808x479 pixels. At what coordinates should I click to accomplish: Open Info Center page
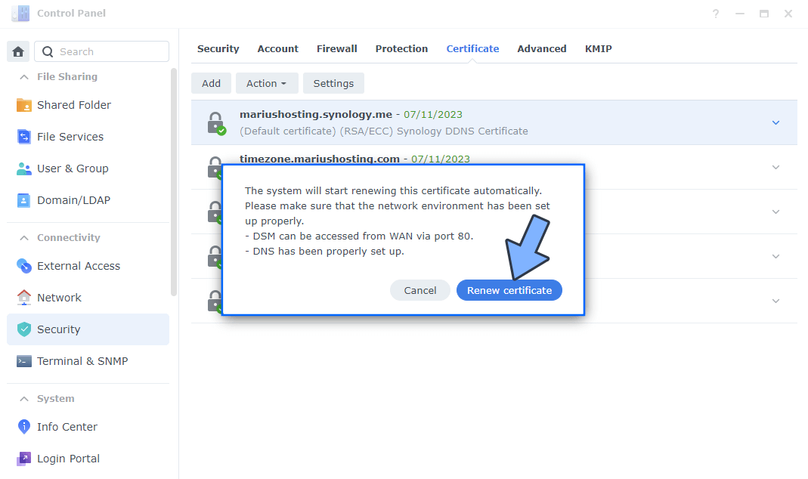(67, 426)
